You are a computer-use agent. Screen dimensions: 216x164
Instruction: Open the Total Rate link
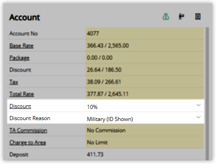(x=22, y=94)
